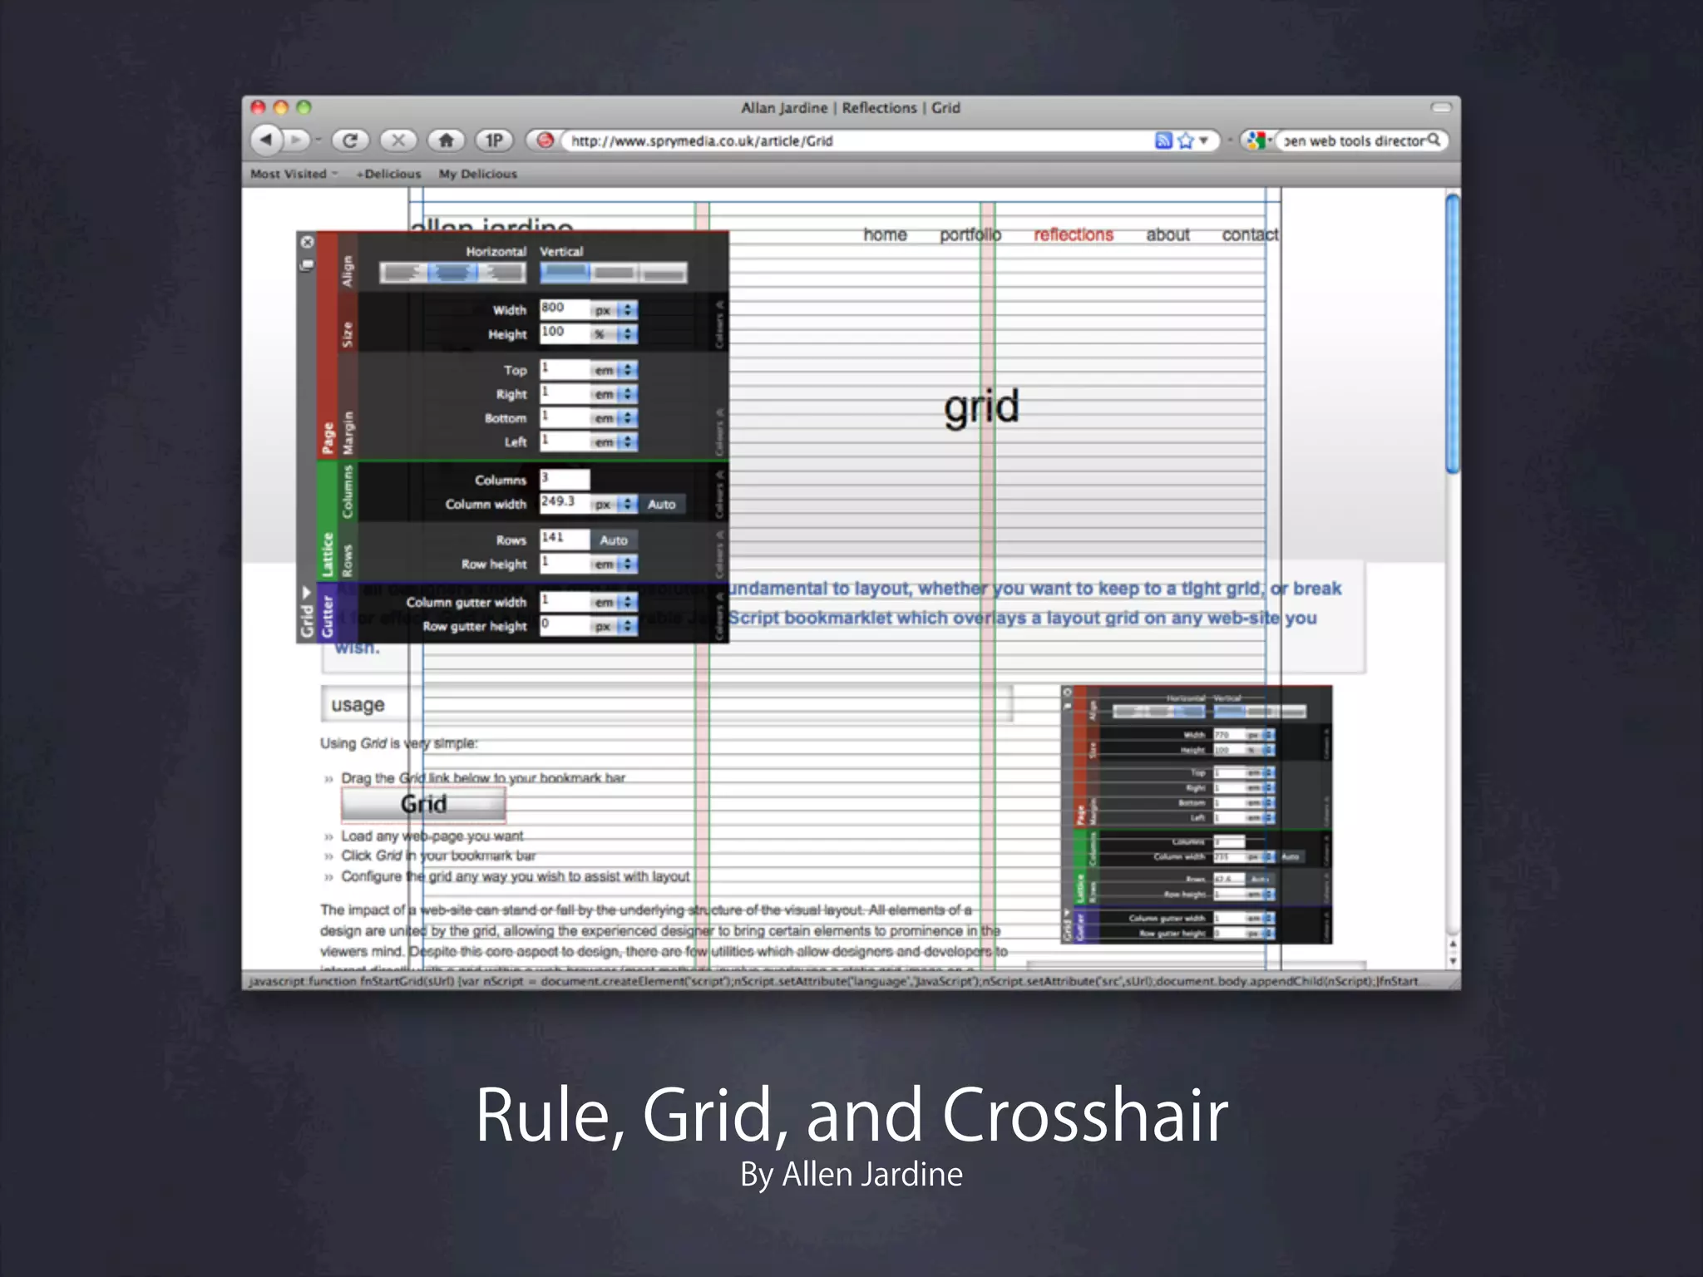Image resolution: width=1703 pixels, height=1277 pixels.
Task: Select vertical top alignment
Action: [x=565, y=273]
